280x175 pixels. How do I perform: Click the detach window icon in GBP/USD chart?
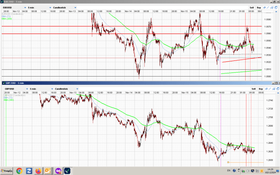coord(278,89)
